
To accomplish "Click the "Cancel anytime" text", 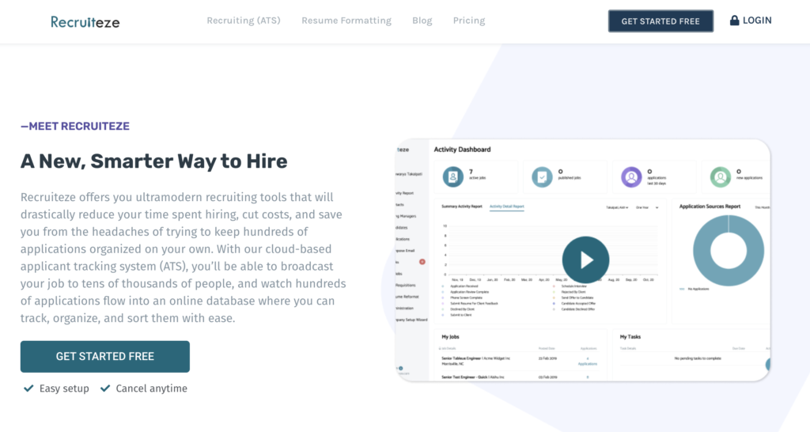I will 151,388.
